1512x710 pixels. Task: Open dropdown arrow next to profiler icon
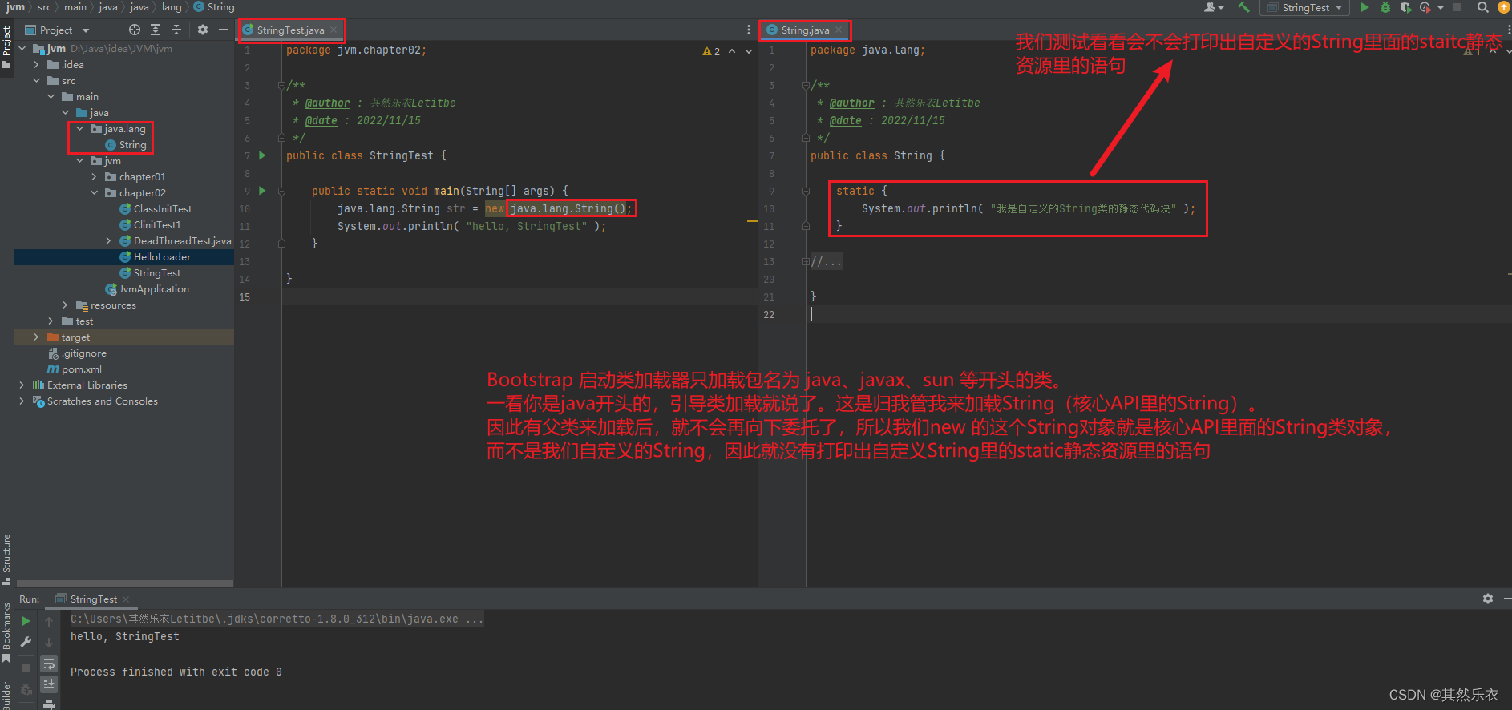(x=1441, y=8)
